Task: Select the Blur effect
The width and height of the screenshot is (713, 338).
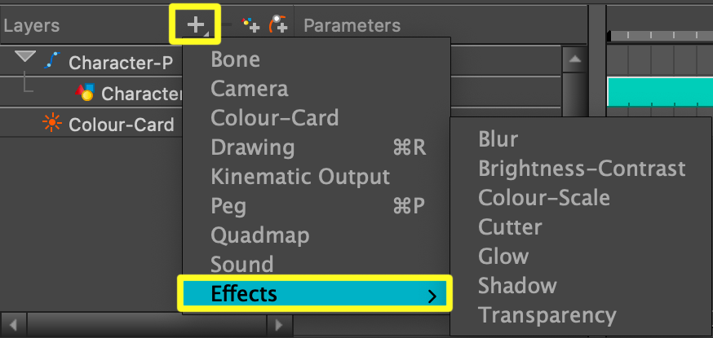Action: (498, 139)
